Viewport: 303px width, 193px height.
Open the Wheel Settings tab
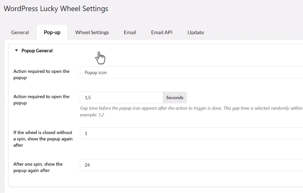(x=92, y=32)
